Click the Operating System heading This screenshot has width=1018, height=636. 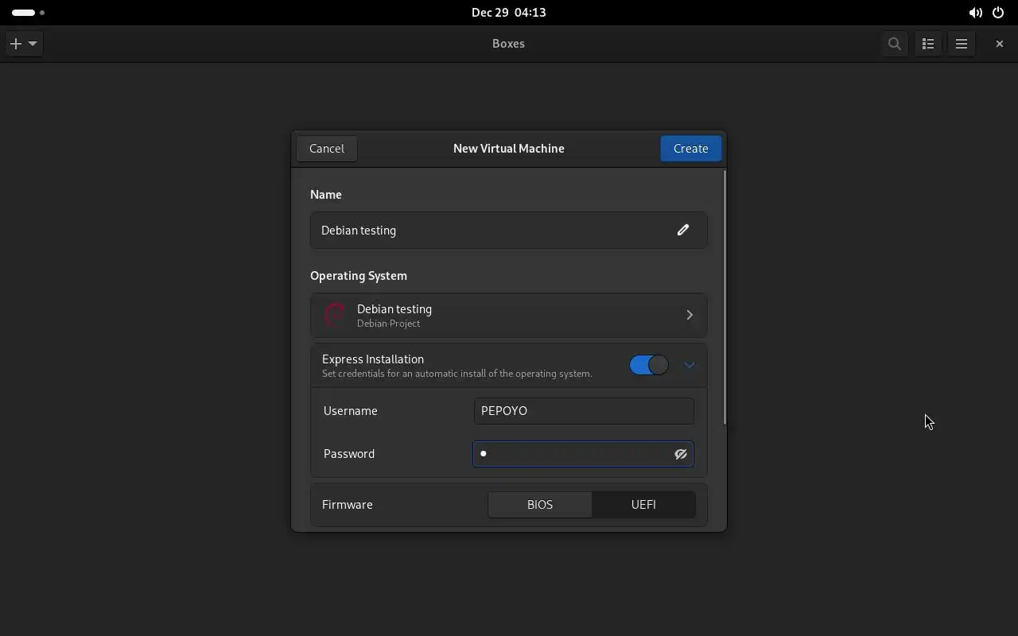click(x=359, y=276)
